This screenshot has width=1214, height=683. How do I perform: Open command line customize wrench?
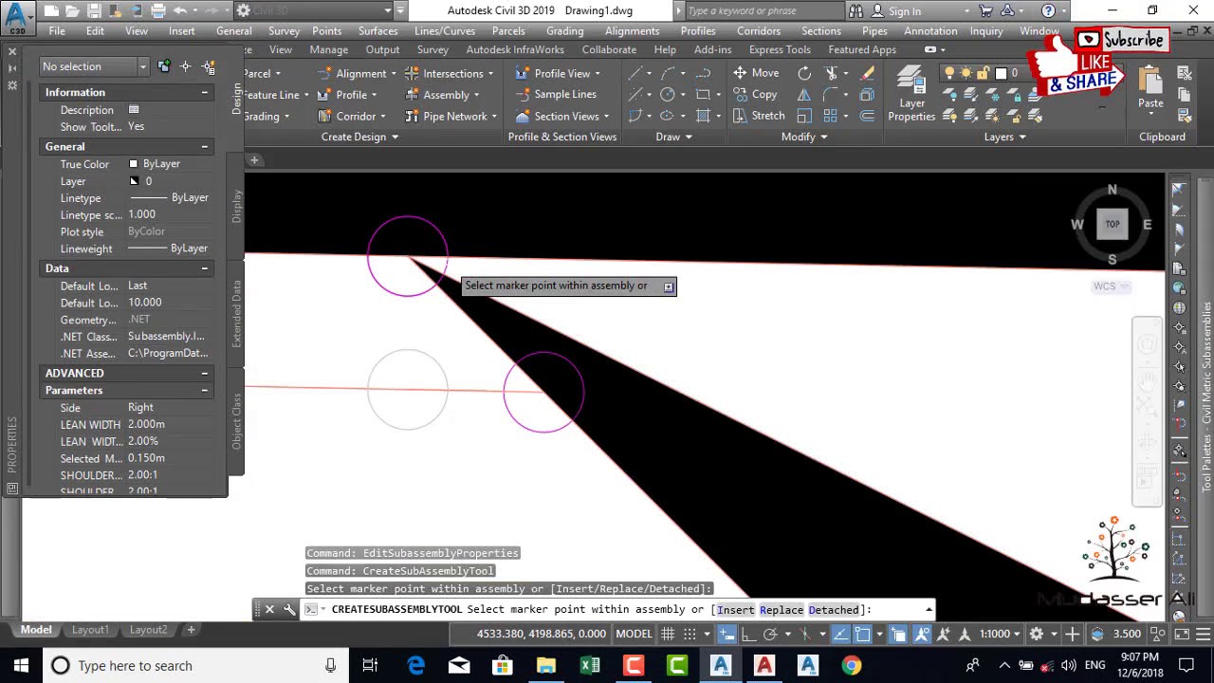pos(289,610)
